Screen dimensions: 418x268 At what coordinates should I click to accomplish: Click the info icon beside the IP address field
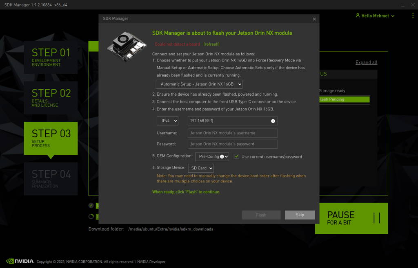point(272,121)
